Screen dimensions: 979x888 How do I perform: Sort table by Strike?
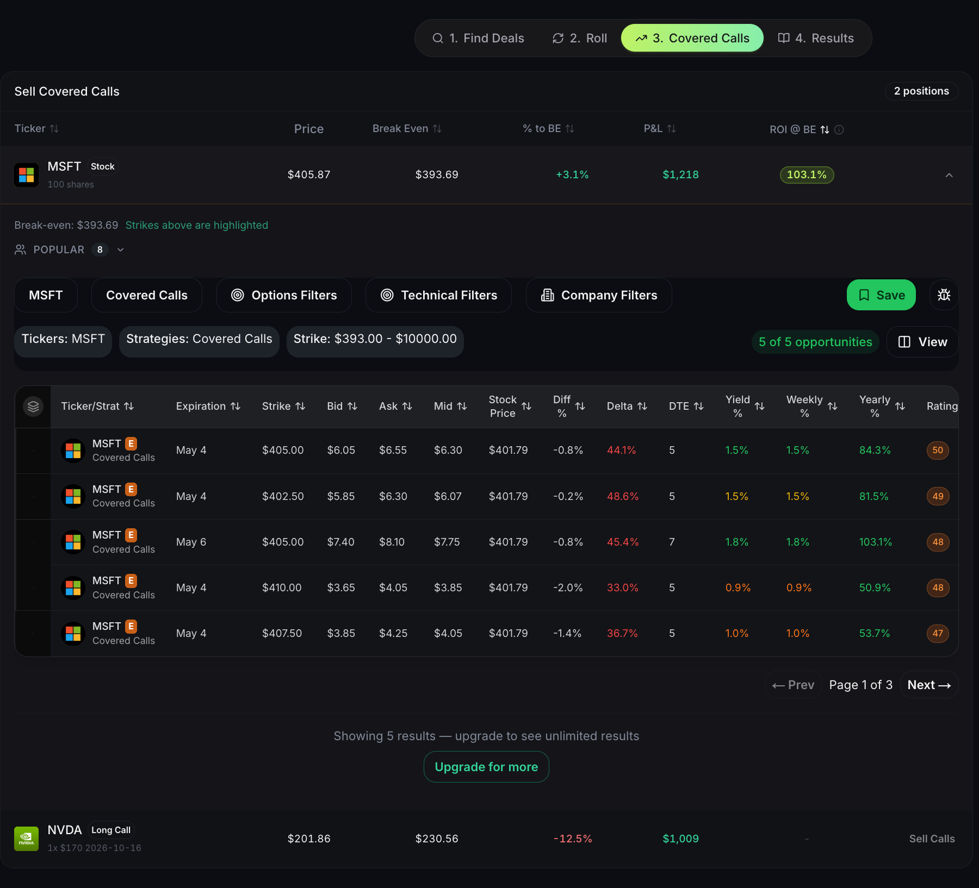[283, 406]
